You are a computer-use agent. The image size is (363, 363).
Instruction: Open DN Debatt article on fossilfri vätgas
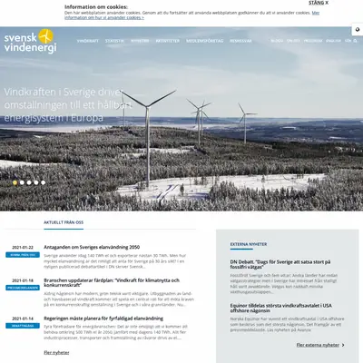coord(280,264)
